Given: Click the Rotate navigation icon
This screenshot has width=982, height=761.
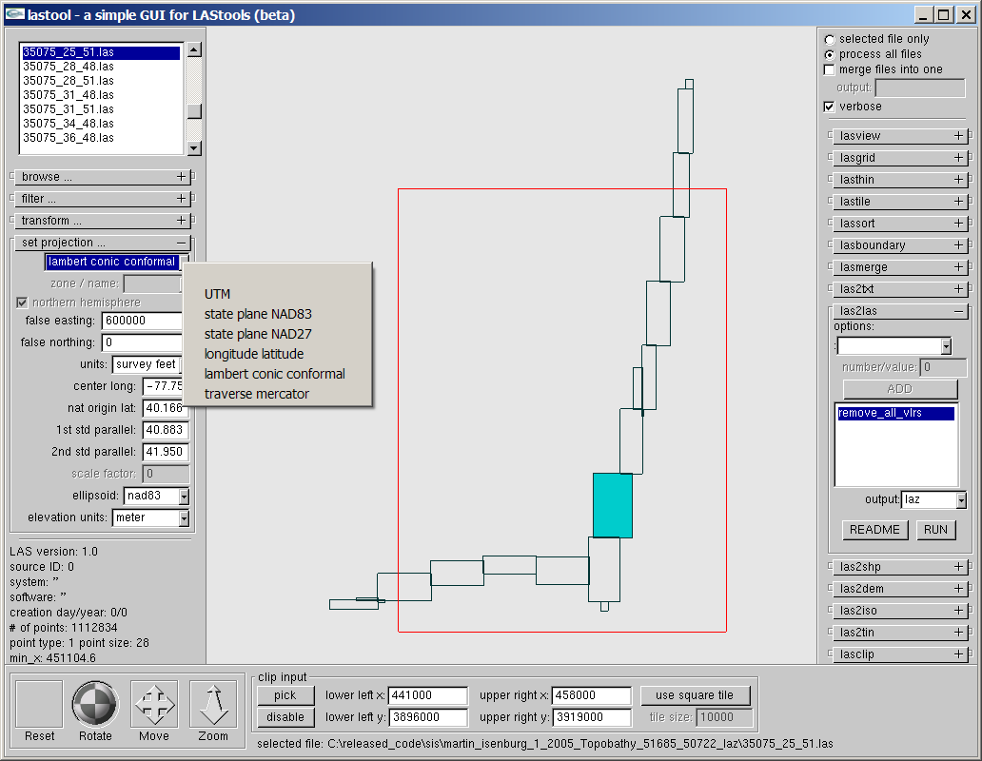Looking at the screenshot, I should 95,704.
